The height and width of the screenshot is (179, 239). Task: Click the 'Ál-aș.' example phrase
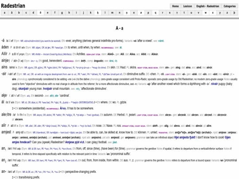(63, 108)
